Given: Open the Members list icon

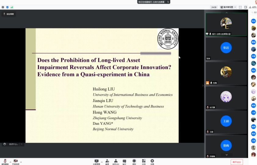Looking at the screenshot, I should (116, 161).
